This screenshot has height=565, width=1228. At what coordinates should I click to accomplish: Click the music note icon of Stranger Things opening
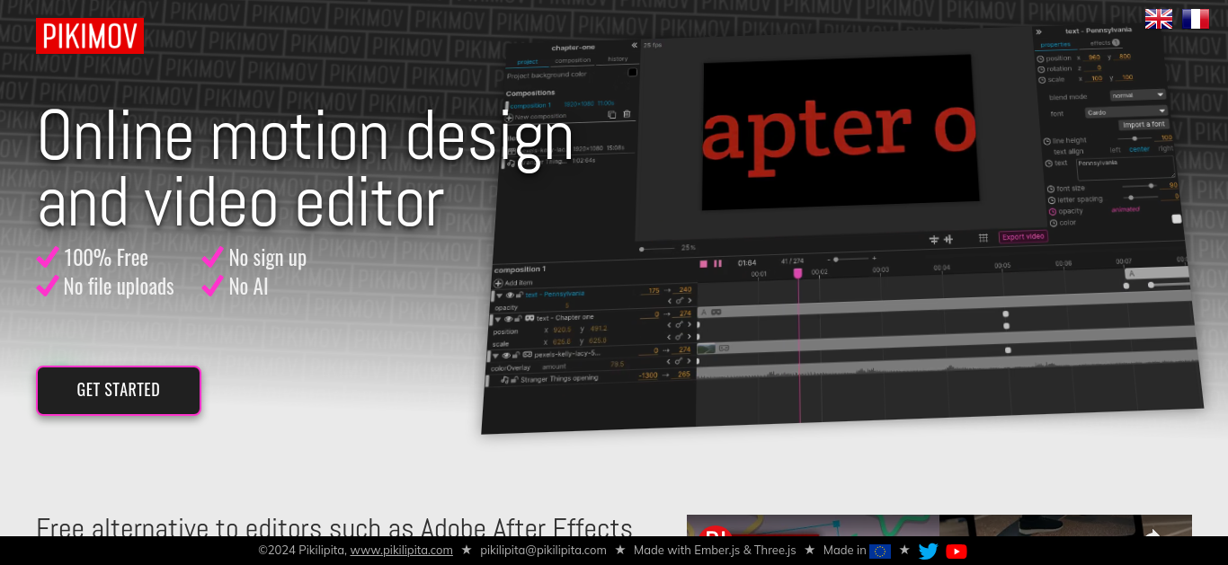(x=504, y=380)
